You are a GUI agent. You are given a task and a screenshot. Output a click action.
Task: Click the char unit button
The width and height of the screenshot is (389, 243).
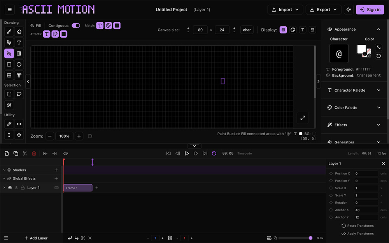[x=247, y=30]
